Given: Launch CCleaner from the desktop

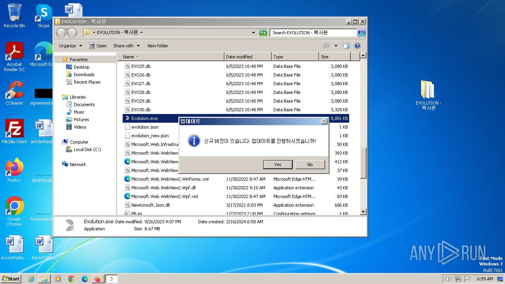Looking at the screenshot, I should (14, 93).
